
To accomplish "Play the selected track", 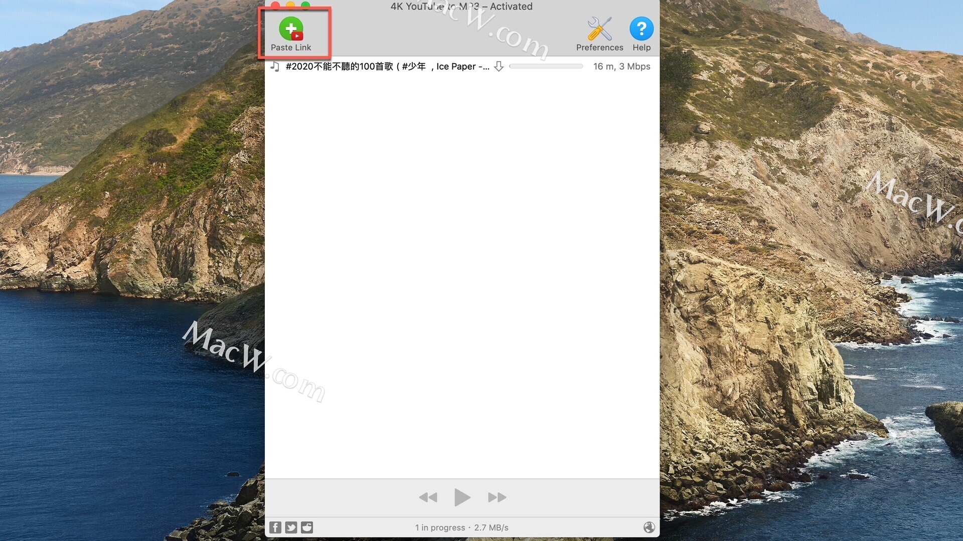I will tap(462, 497).
